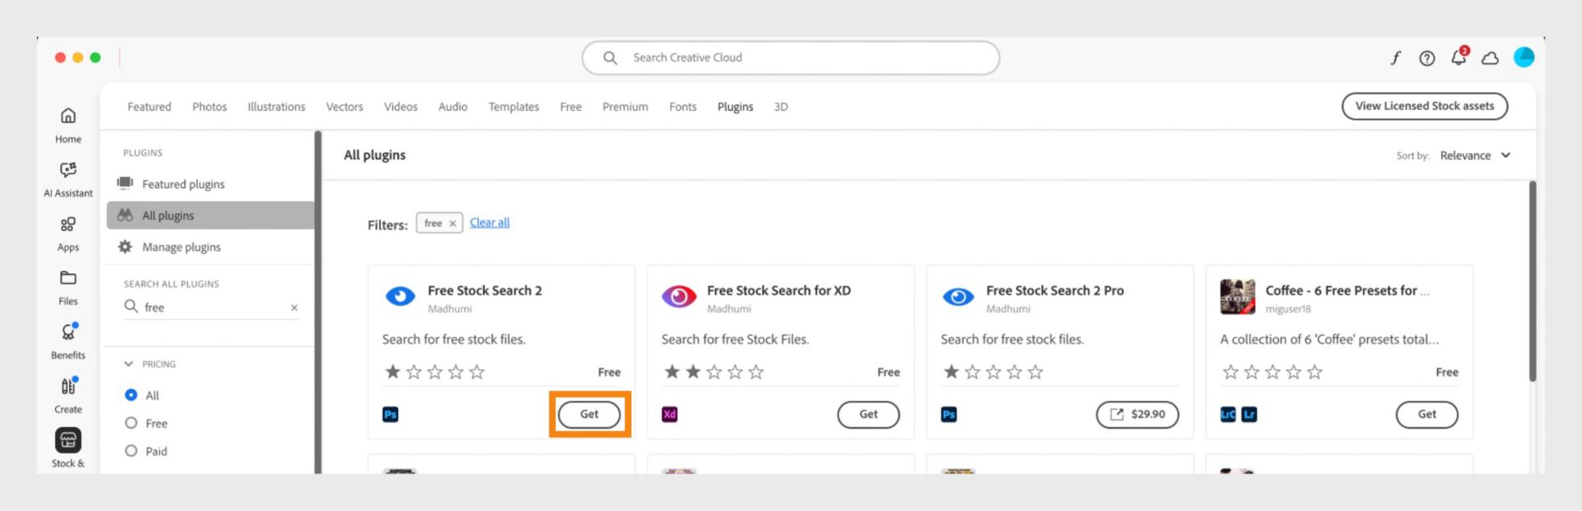1582x511 pixels.
Task: Switch to the Illustrations tab
Action: click(x=276, y=107)
